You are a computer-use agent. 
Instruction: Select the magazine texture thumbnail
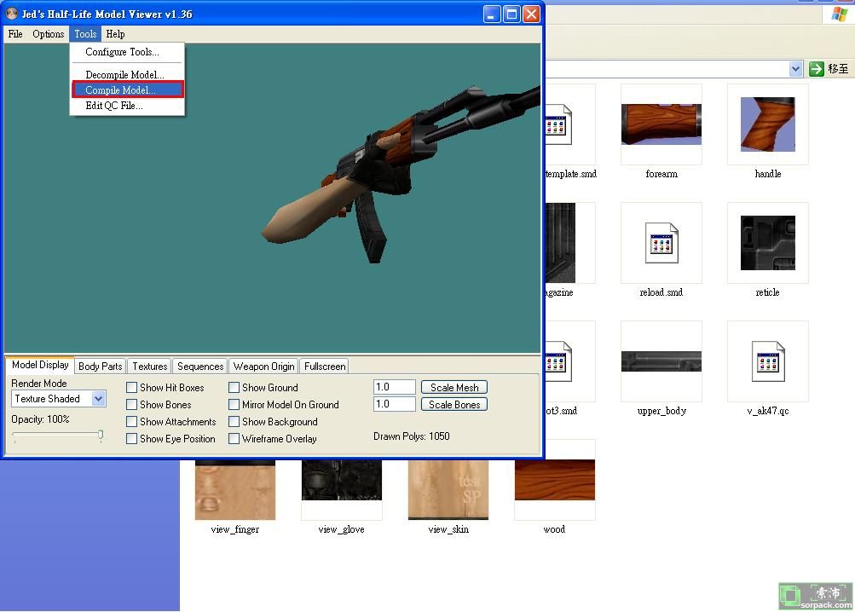point(561,243)
